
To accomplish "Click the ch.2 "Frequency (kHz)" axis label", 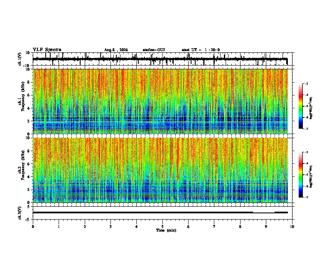I will tap(23, 165).
